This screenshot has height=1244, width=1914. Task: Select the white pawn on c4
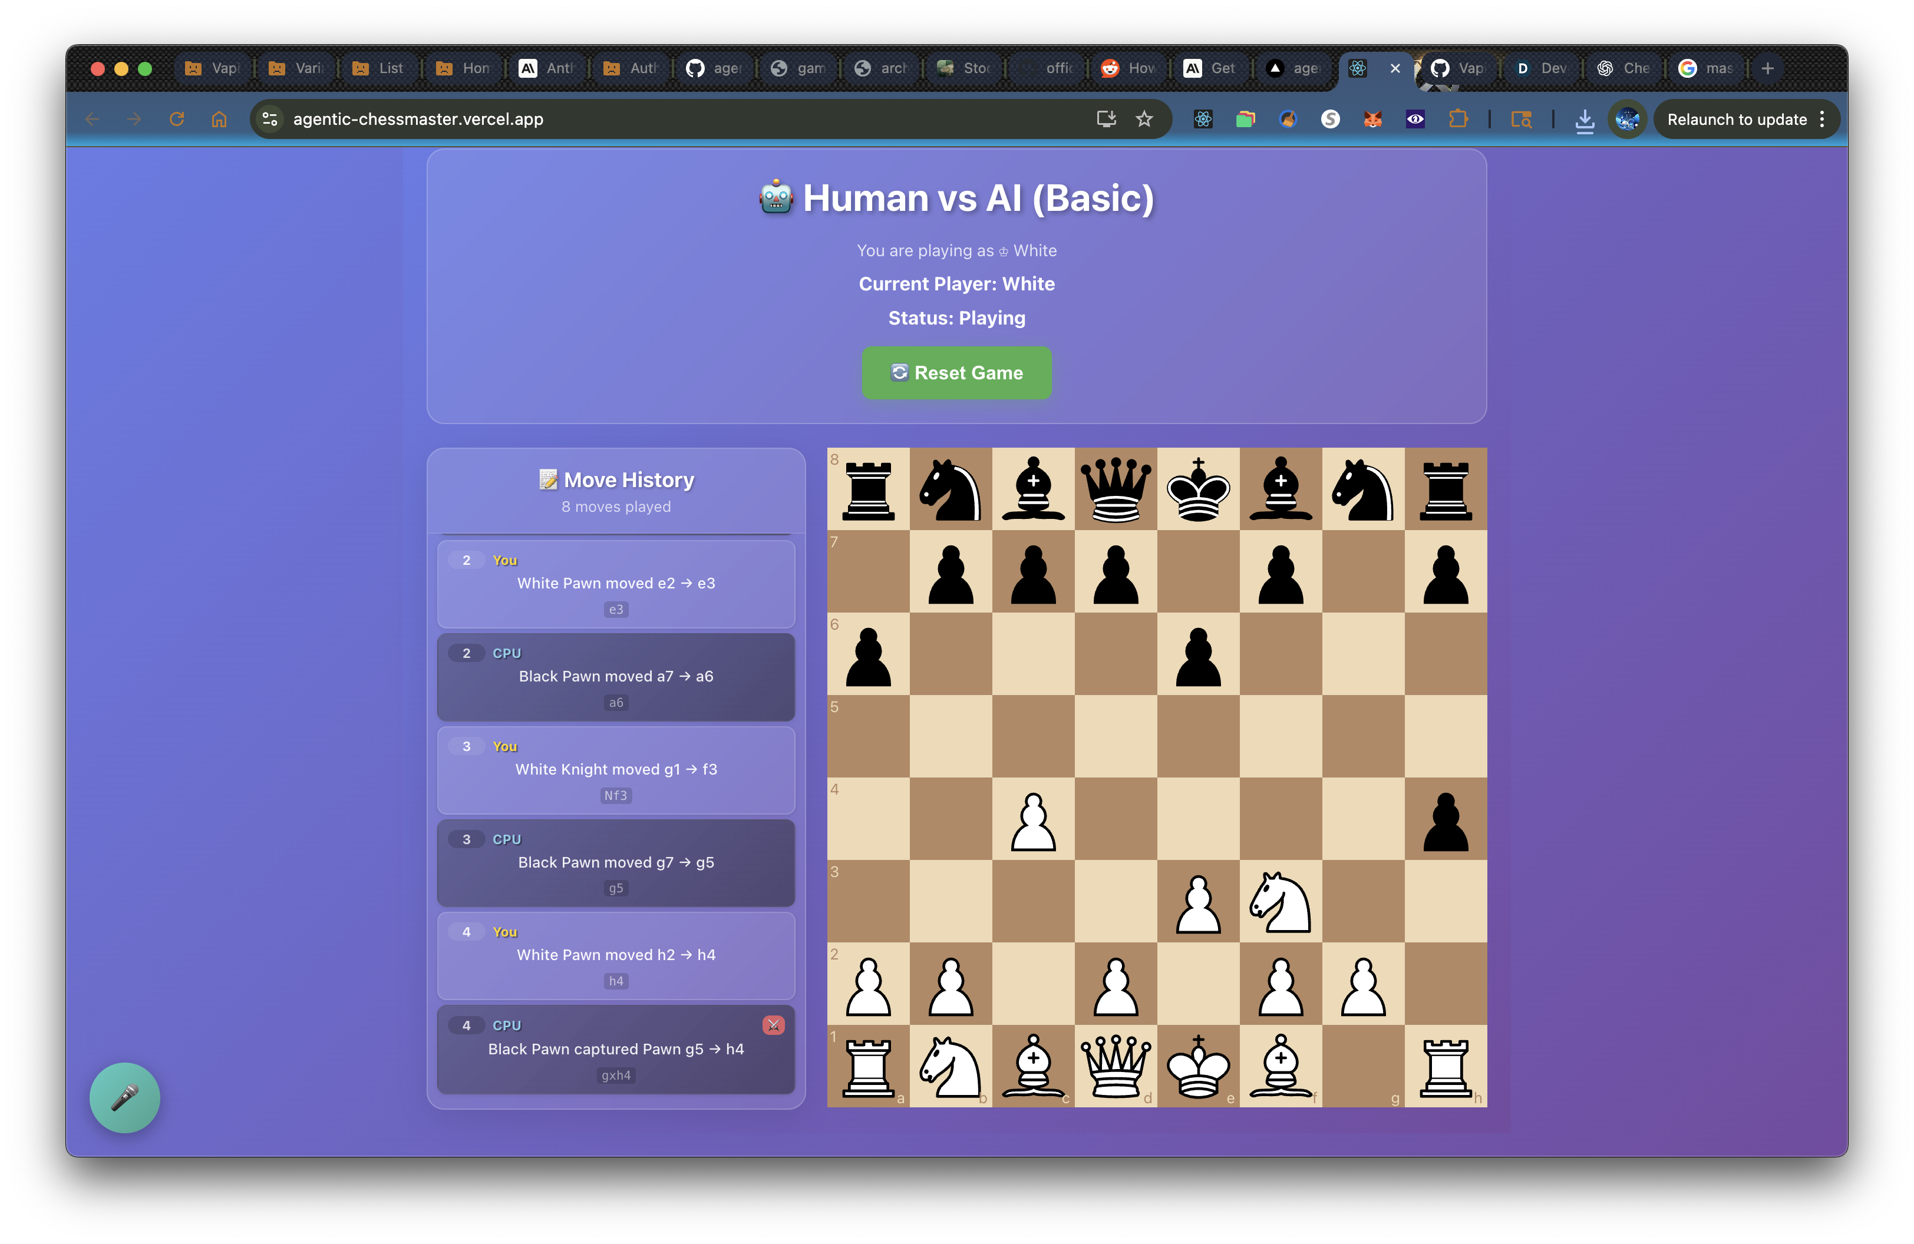(1032, 820)
